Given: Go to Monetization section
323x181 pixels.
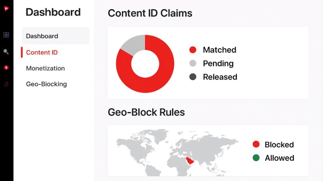Looking at the screenshot, I should pyautogui.click(x=45, y=68).
